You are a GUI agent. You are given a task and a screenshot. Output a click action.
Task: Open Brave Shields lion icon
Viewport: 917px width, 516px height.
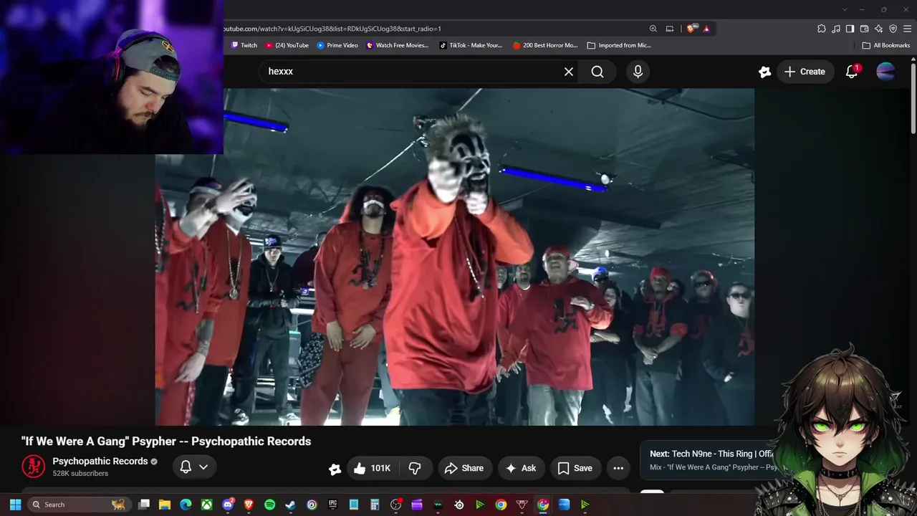[691, 29]
